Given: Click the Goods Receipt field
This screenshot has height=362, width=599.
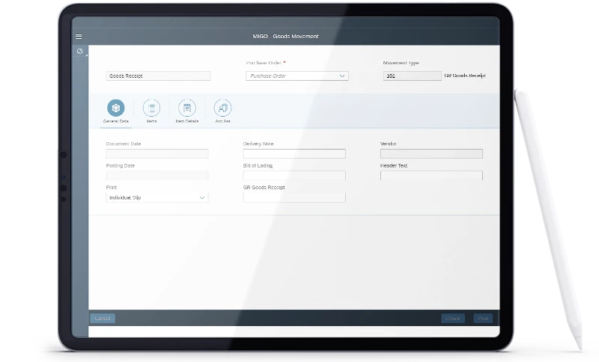Looking at the screenshot, I should coord(158,76).
